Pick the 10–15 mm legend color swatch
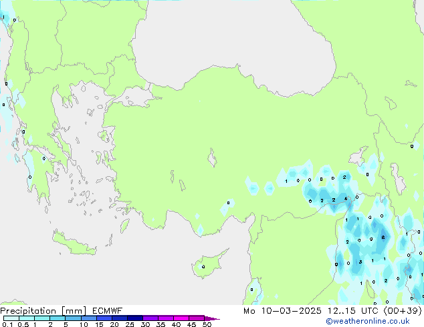 point(89,318)
